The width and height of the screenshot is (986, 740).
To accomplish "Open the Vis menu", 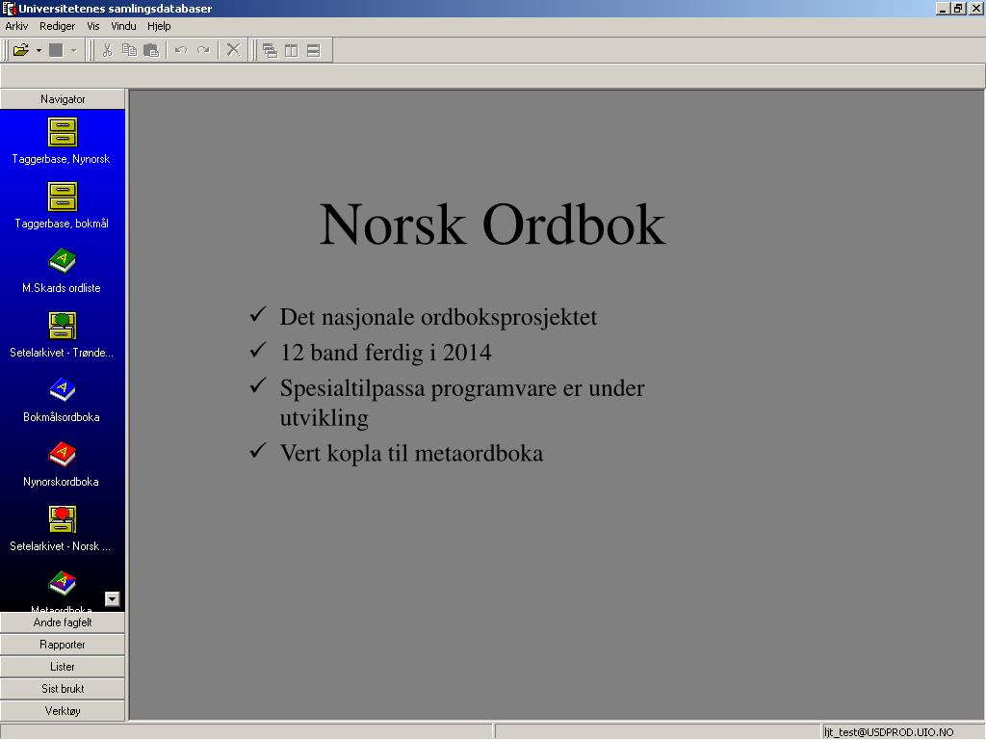I will click(x=93, y=26).
